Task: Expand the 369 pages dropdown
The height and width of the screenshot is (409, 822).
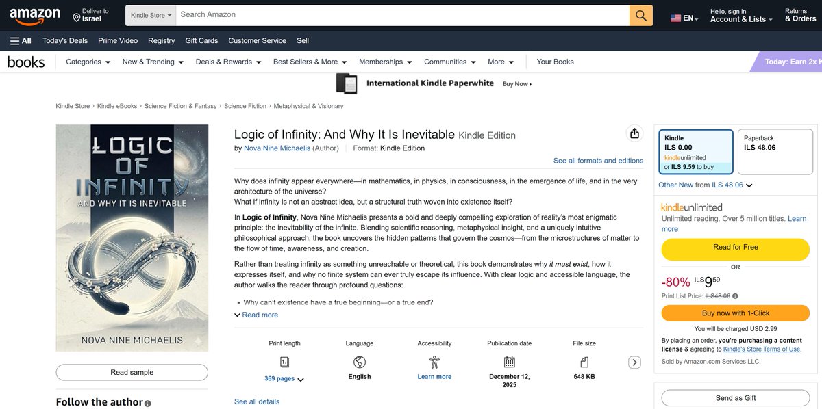Action: pos(284,379)
